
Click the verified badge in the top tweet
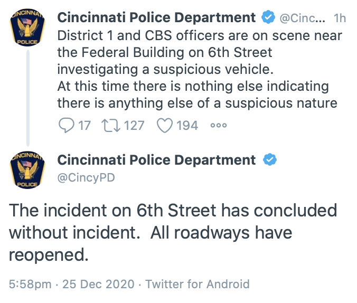coord(269,17)
